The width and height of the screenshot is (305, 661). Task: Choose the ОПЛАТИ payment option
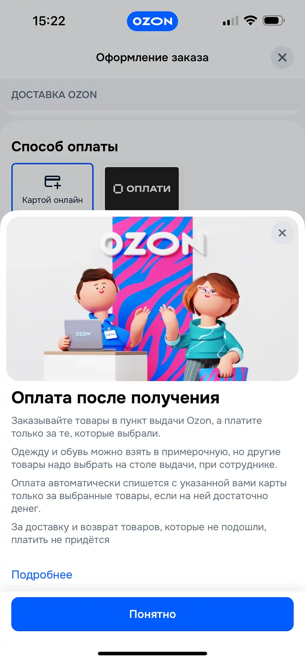point(142,189)
